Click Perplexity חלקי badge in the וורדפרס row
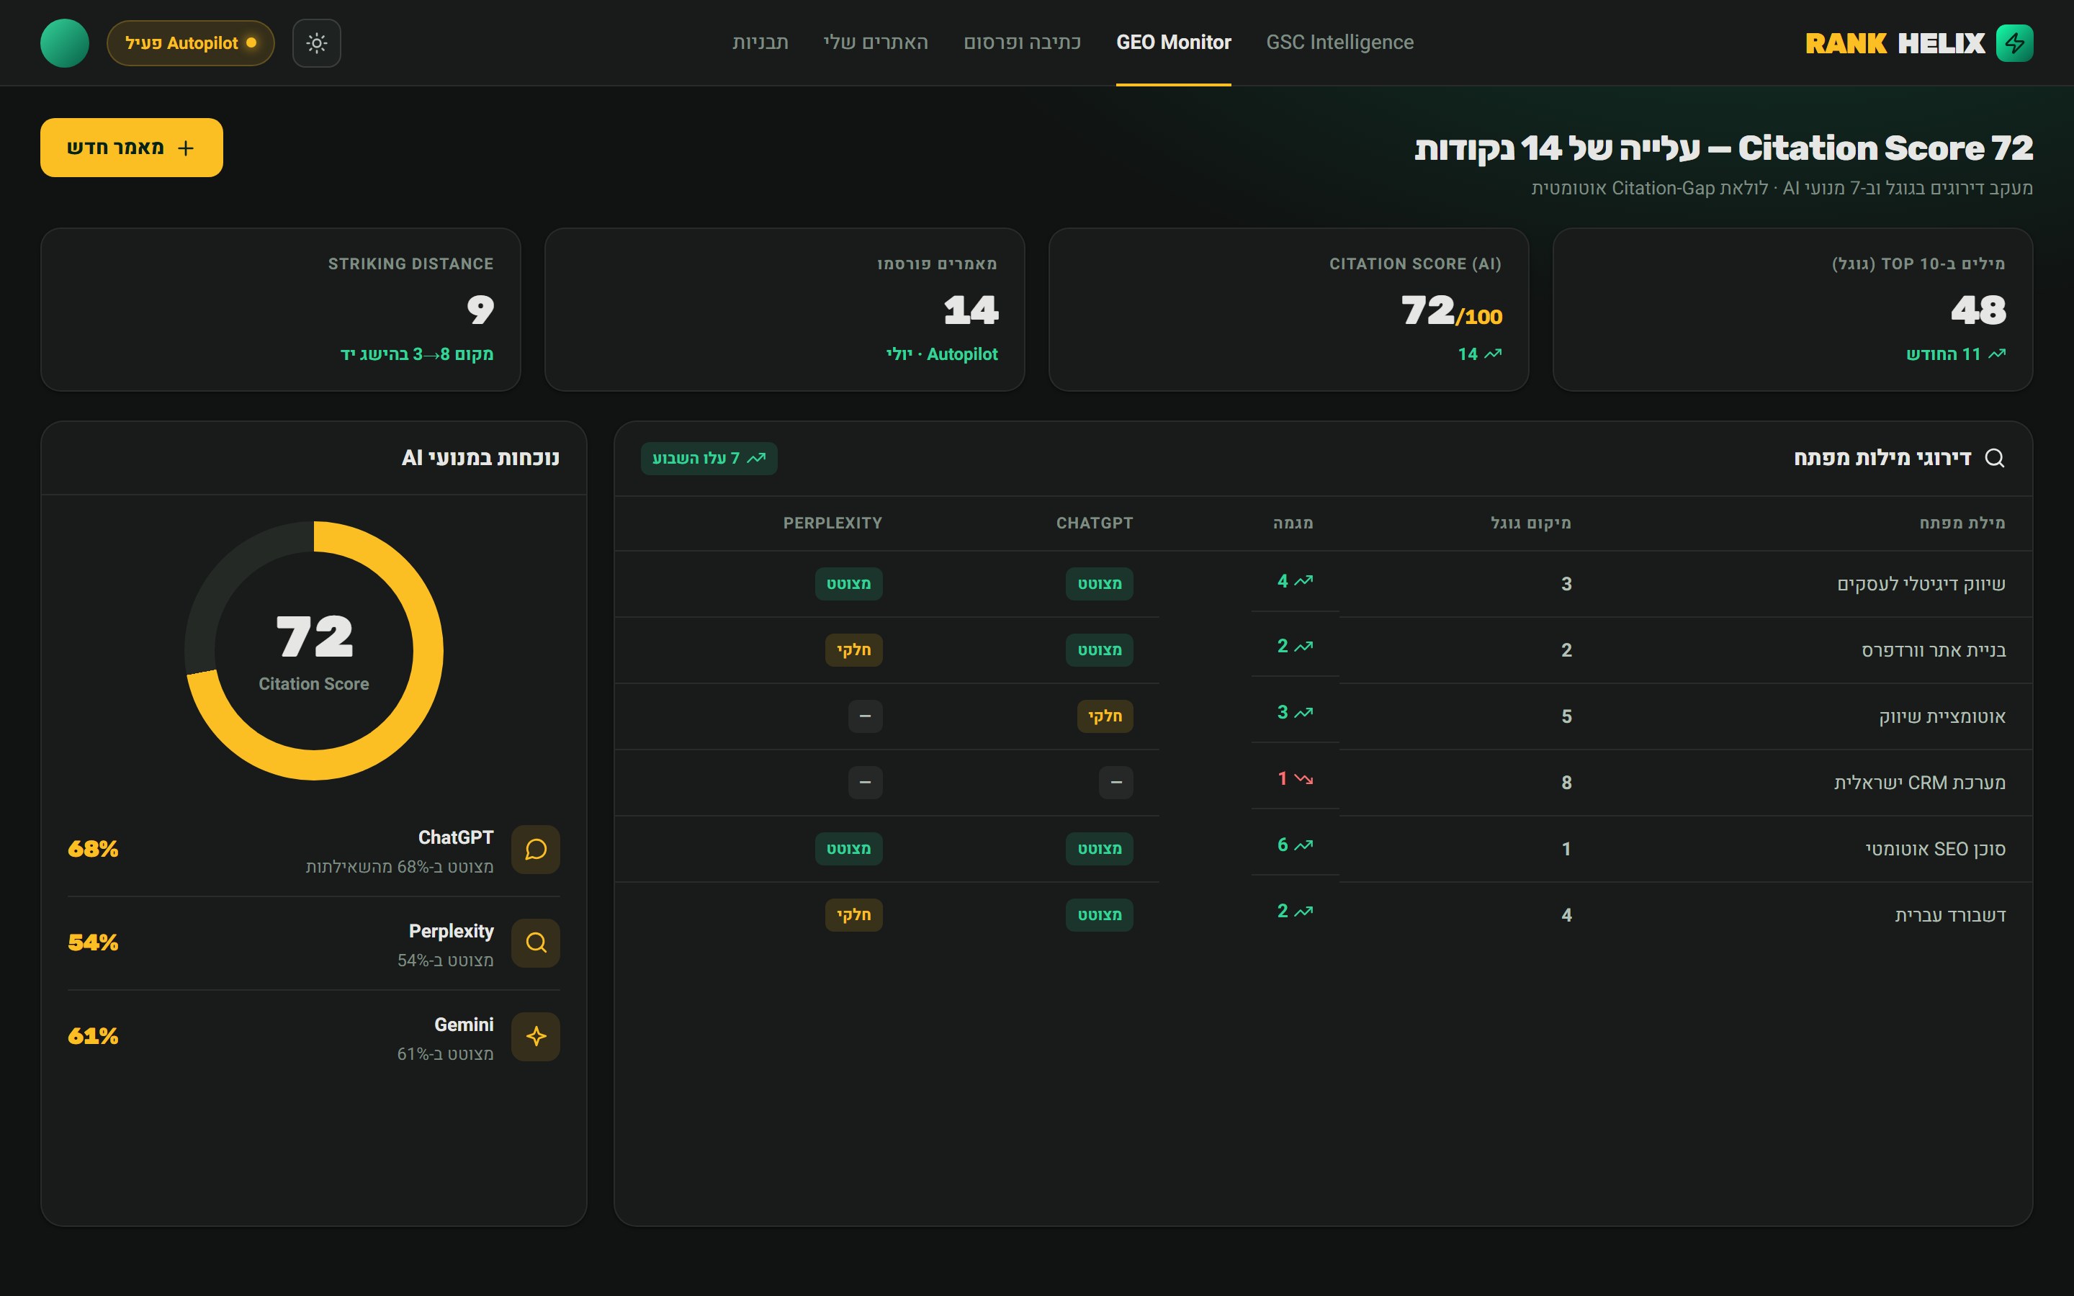Image resolution: width=2074 pixels, height=1296 pixels. [853, 649]
